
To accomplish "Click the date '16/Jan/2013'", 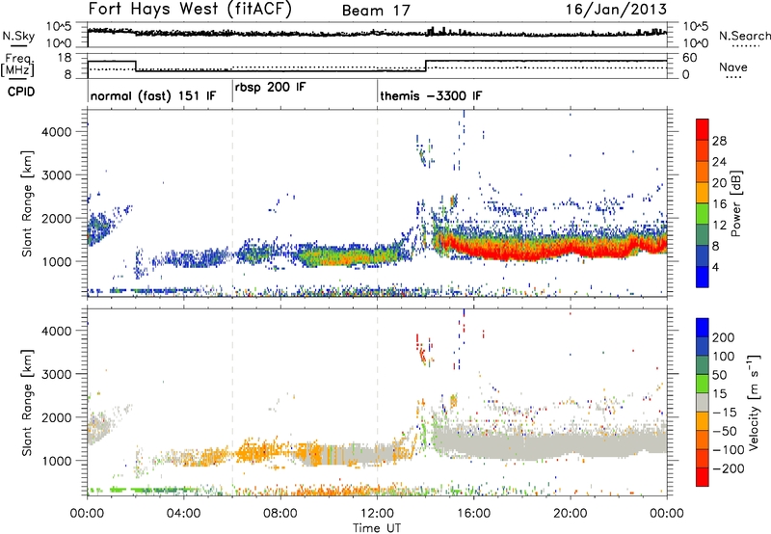I will (x=616, y=9).
